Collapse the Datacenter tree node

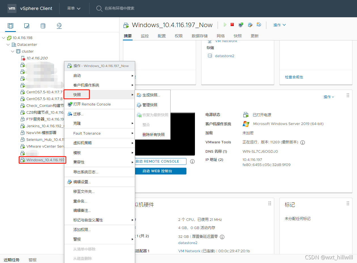coord(8,44)
